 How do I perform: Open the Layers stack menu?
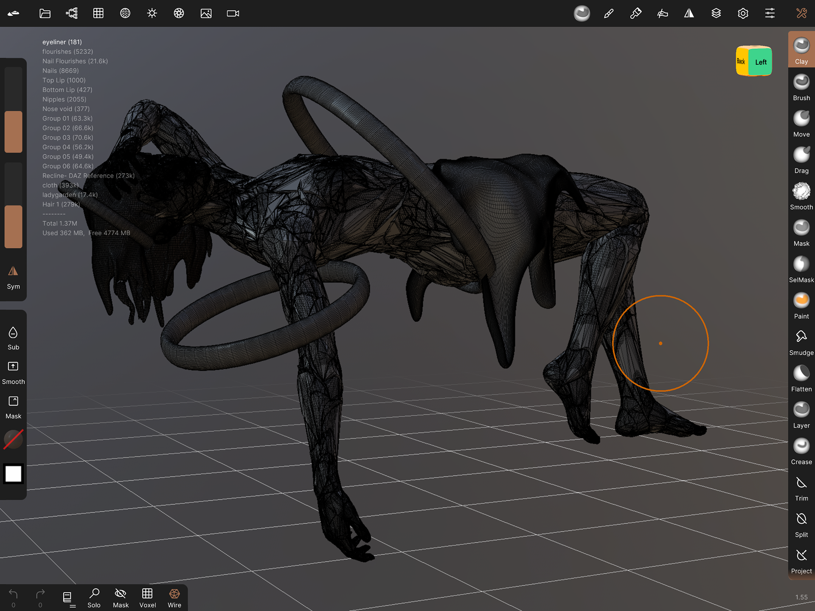click(x=716, y=13)
